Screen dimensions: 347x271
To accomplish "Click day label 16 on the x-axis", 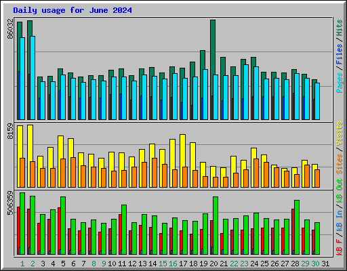I will point(173,264).
